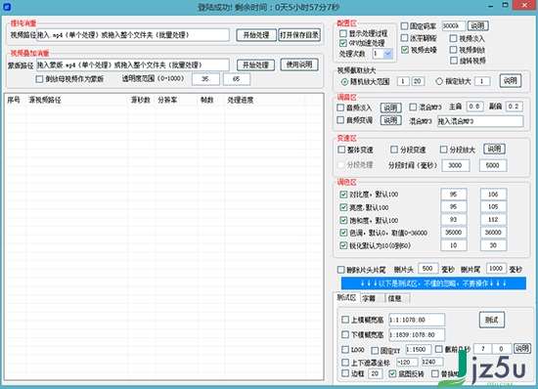Click 说明 button in 视频截取放大 group
The image size is (538, 389).
(x=511, y=81)
